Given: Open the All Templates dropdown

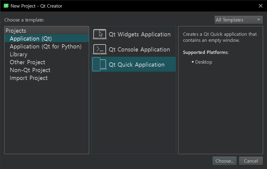Looking at the screenshot, I should tap(239, 20).
